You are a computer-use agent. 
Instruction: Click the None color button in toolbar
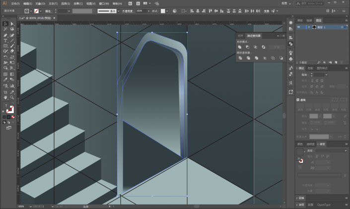coord(13,117)
